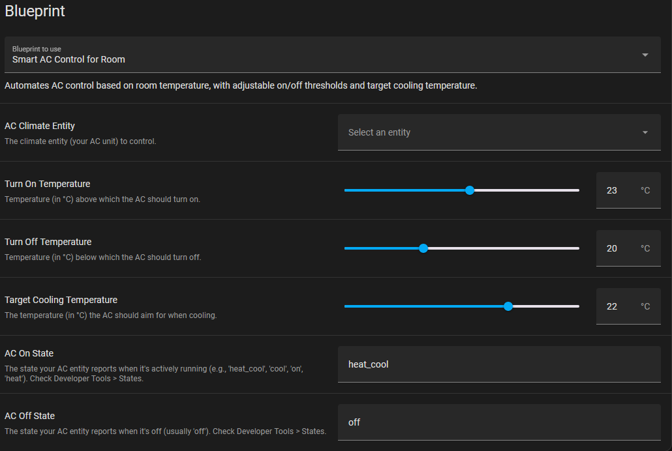Viewport: 672px width, 451px height.
Task: Click the Turn On Temperature slider handle
Action: coord(470,190)
